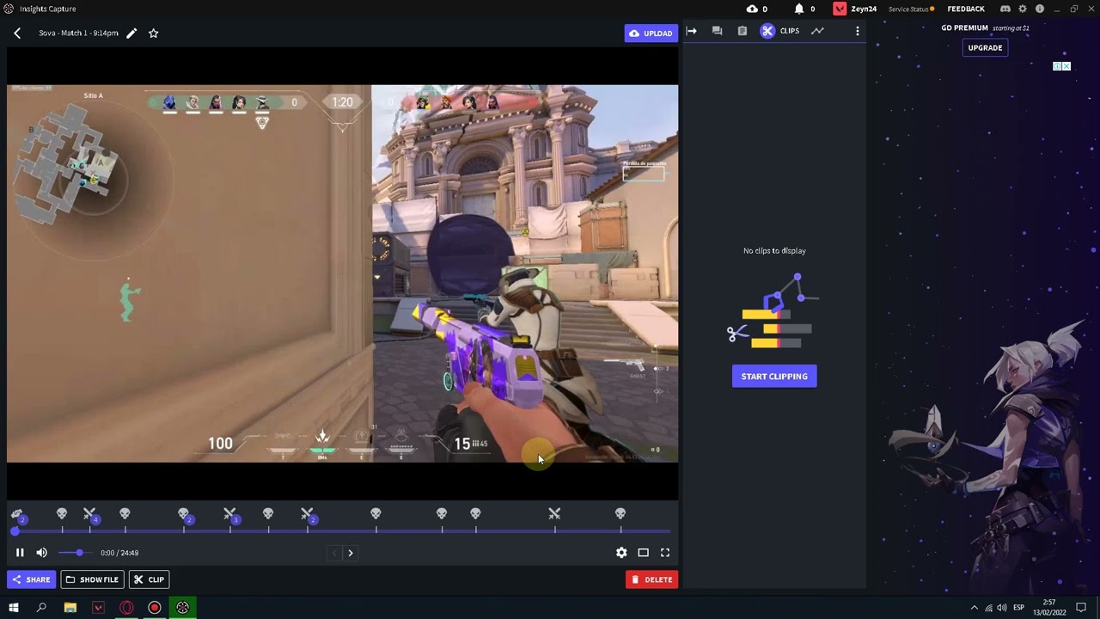Image resolution: width=1100 pixels, height=619 pixels.
Task: Mute the video with speaker icon
Action: (41, 553)
